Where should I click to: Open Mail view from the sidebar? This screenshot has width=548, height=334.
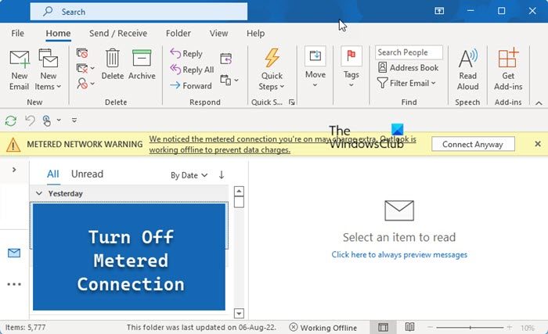point(14,253)
